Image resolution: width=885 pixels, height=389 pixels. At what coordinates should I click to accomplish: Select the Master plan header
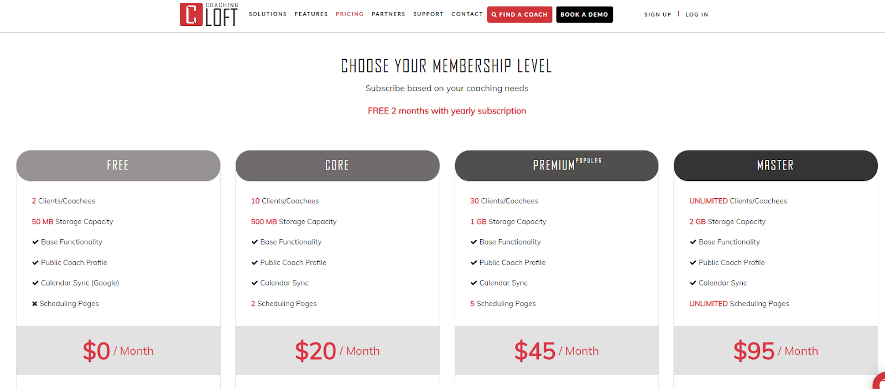tap(775, 165)
